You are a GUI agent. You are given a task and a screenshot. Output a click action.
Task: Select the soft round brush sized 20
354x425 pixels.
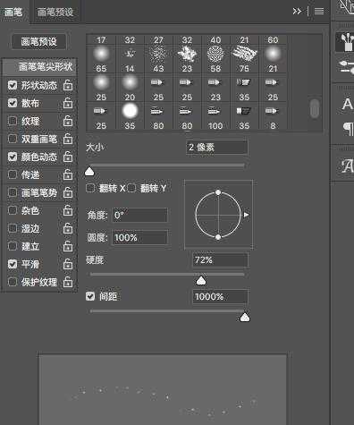coord(130,88)
